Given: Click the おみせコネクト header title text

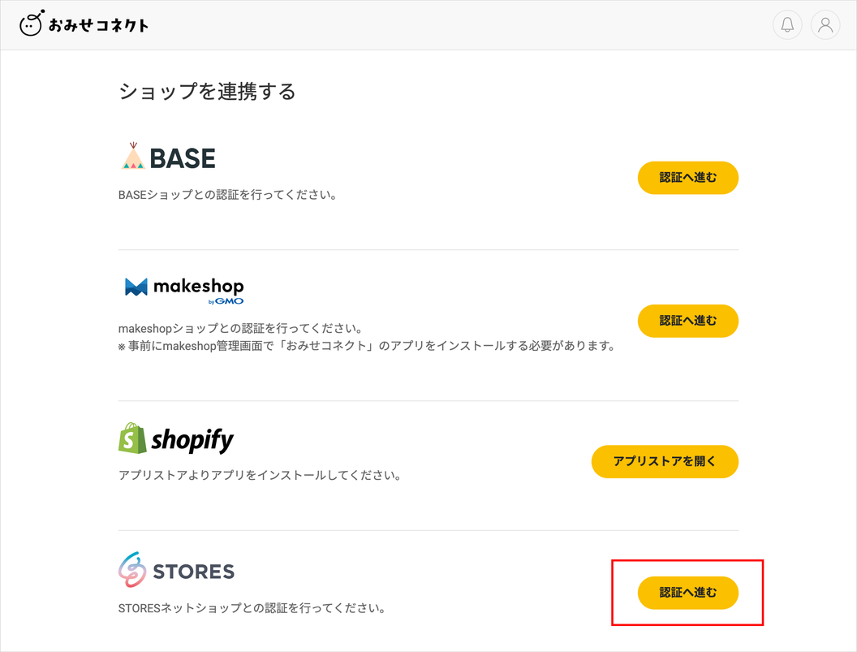Looking at the screenshot, I should [x=98, y=25].
